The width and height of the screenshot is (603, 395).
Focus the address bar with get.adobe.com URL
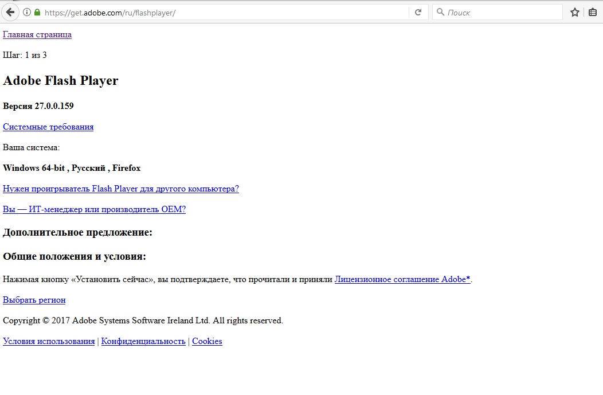225,13
